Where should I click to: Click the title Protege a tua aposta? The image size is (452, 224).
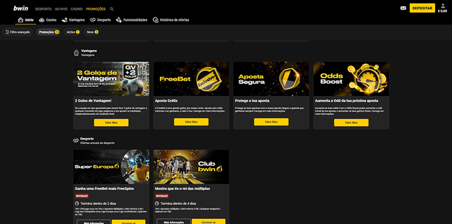[252, 101]
